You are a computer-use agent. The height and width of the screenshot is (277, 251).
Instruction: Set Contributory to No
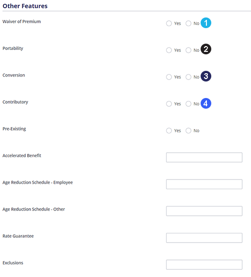pyautogui.click(x=188, y=104)
